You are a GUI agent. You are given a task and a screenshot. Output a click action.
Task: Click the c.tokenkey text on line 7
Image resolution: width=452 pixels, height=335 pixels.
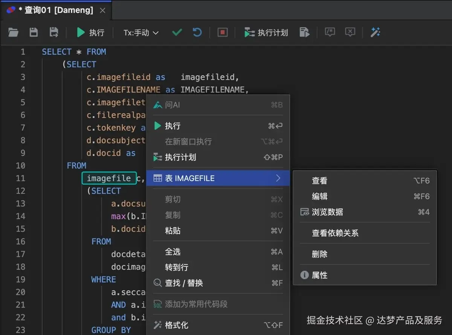pos(111,128)
